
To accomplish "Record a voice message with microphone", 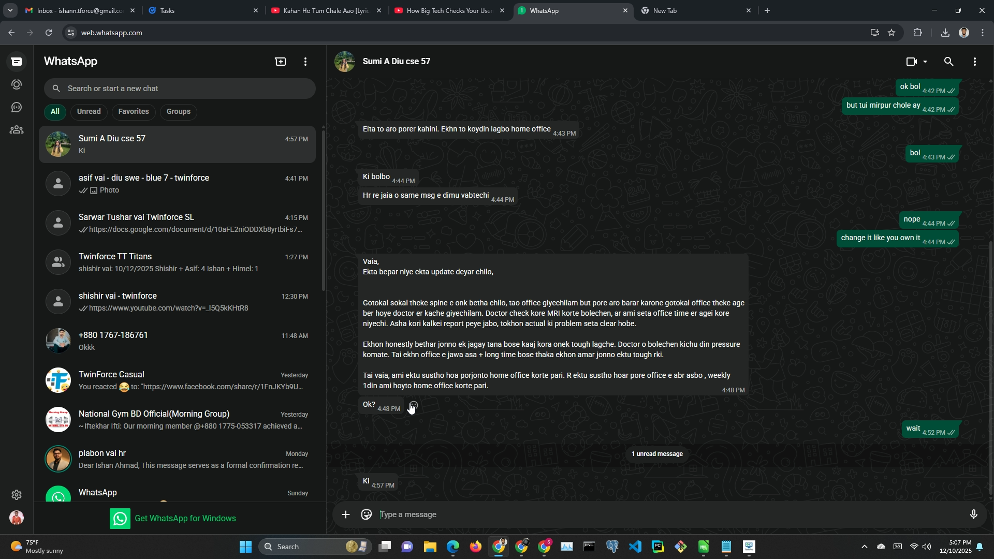I will 973,514.
